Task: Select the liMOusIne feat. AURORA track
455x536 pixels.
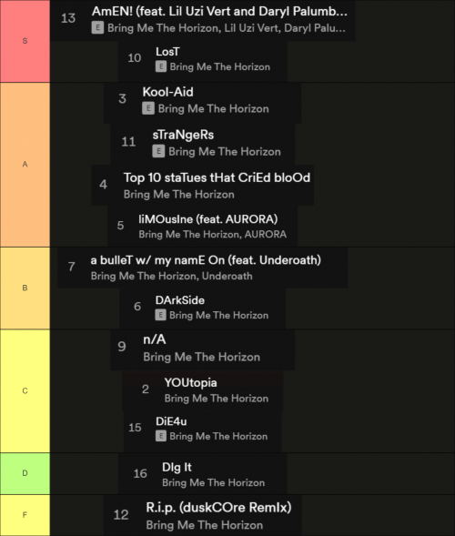Action: click(x=203, y=226)
